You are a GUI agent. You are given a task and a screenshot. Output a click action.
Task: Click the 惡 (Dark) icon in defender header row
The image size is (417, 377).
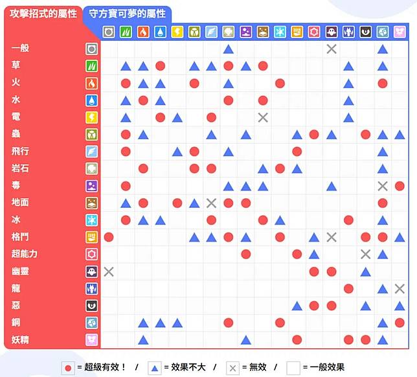point(365,32)
